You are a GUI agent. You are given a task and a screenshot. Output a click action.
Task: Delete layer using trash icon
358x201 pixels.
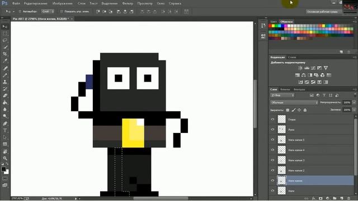(x=348, y=199)
